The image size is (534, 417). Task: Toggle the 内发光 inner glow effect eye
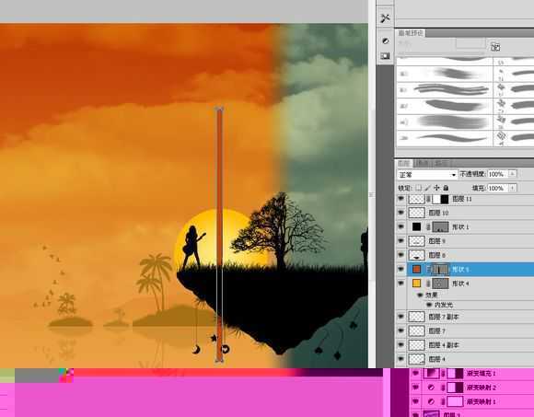(x=429, y=305)
